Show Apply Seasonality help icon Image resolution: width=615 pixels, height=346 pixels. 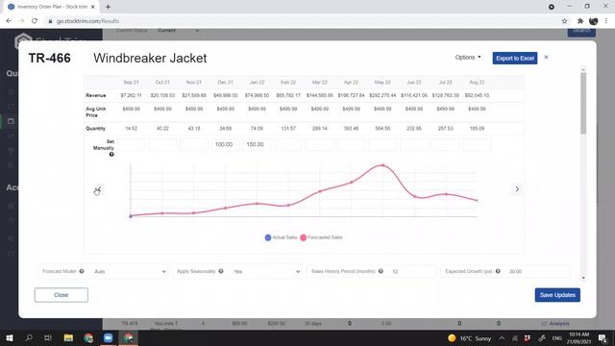(221, 271)
